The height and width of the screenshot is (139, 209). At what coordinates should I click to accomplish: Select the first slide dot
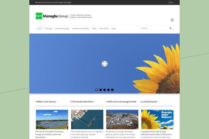(x=96, y=90)
